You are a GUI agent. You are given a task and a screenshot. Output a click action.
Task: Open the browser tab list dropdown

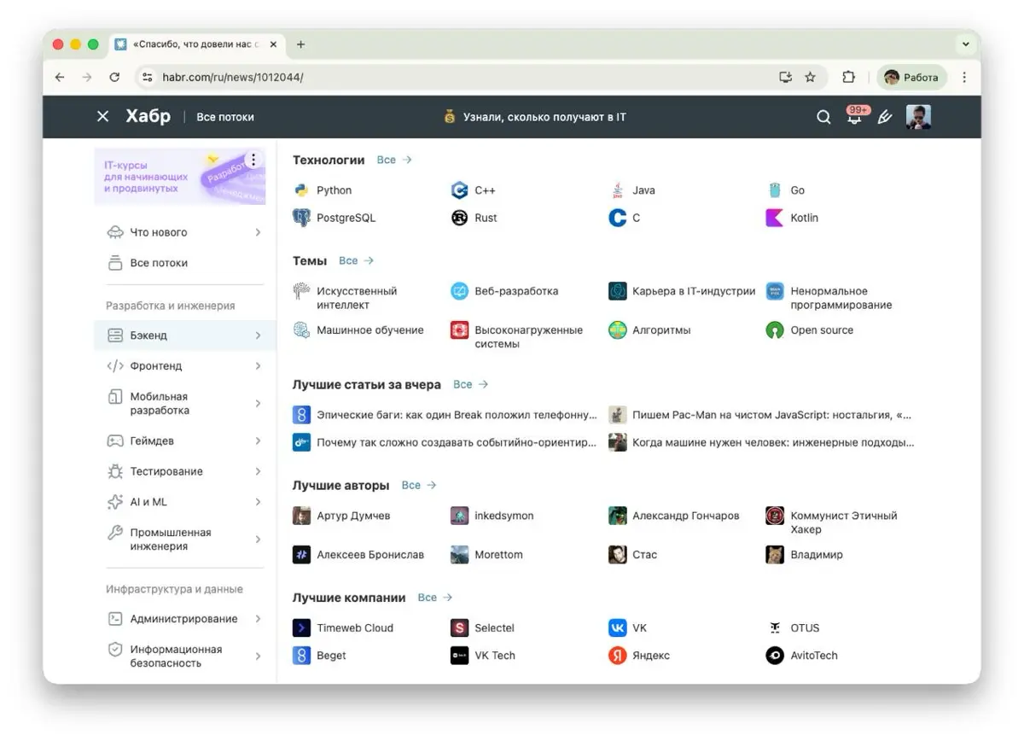tap(965, 44)
